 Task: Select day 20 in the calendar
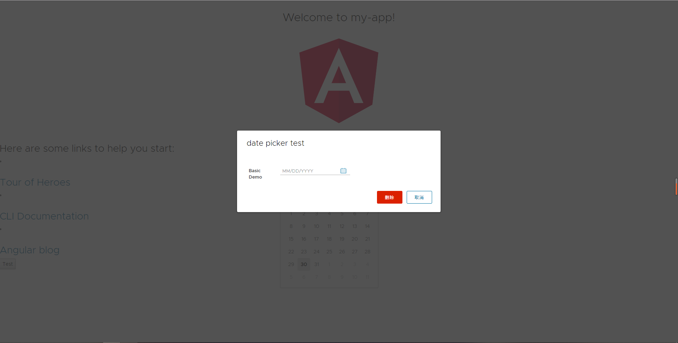(x=355, y=239)
